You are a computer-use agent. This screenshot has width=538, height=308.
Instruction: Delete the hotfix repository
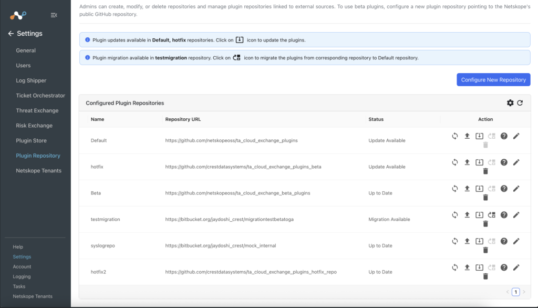click(485, 171)
